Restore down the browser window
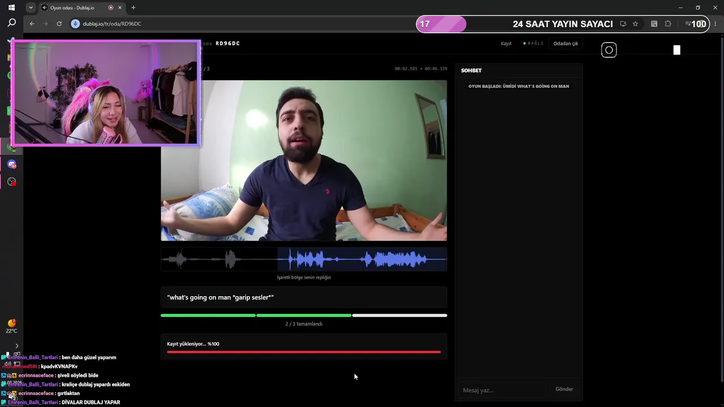Viewport: 724px width, 407px height. point(698,8)
